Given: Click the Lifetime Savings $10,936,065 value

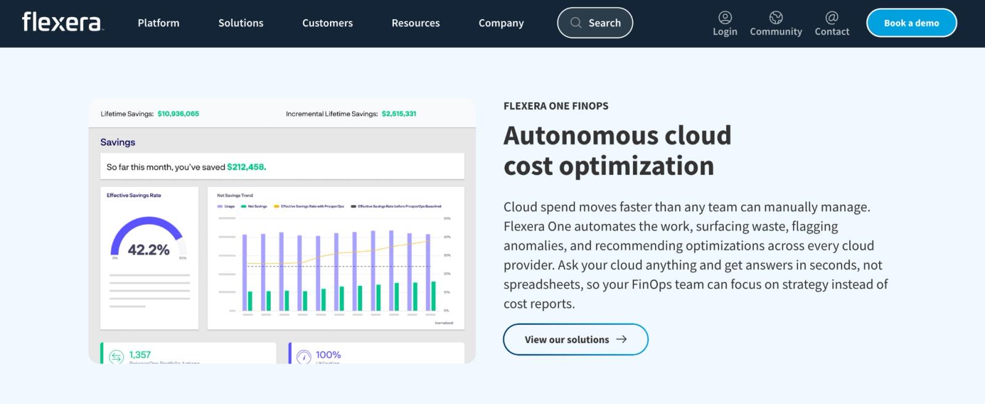Looking at the screenshot, I should [x=178, y=114].
